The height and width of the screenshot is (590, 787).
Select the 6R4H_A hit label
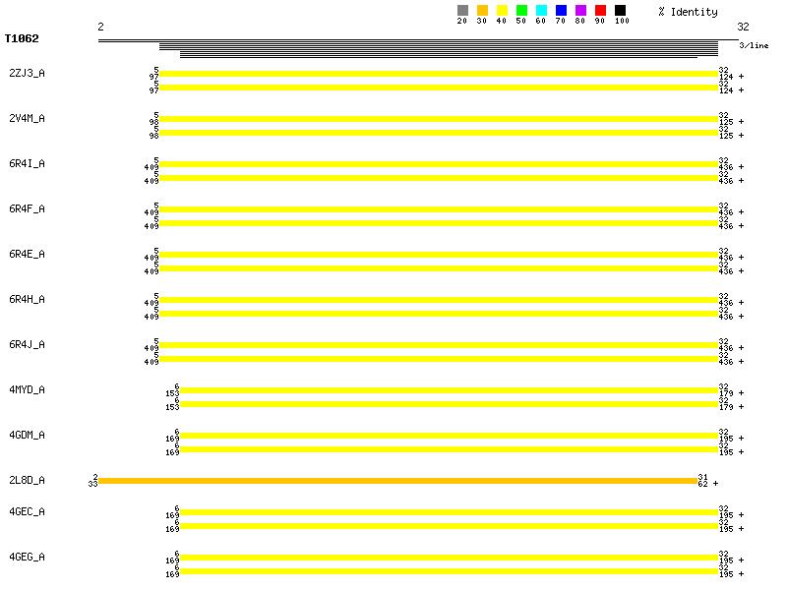27,299
